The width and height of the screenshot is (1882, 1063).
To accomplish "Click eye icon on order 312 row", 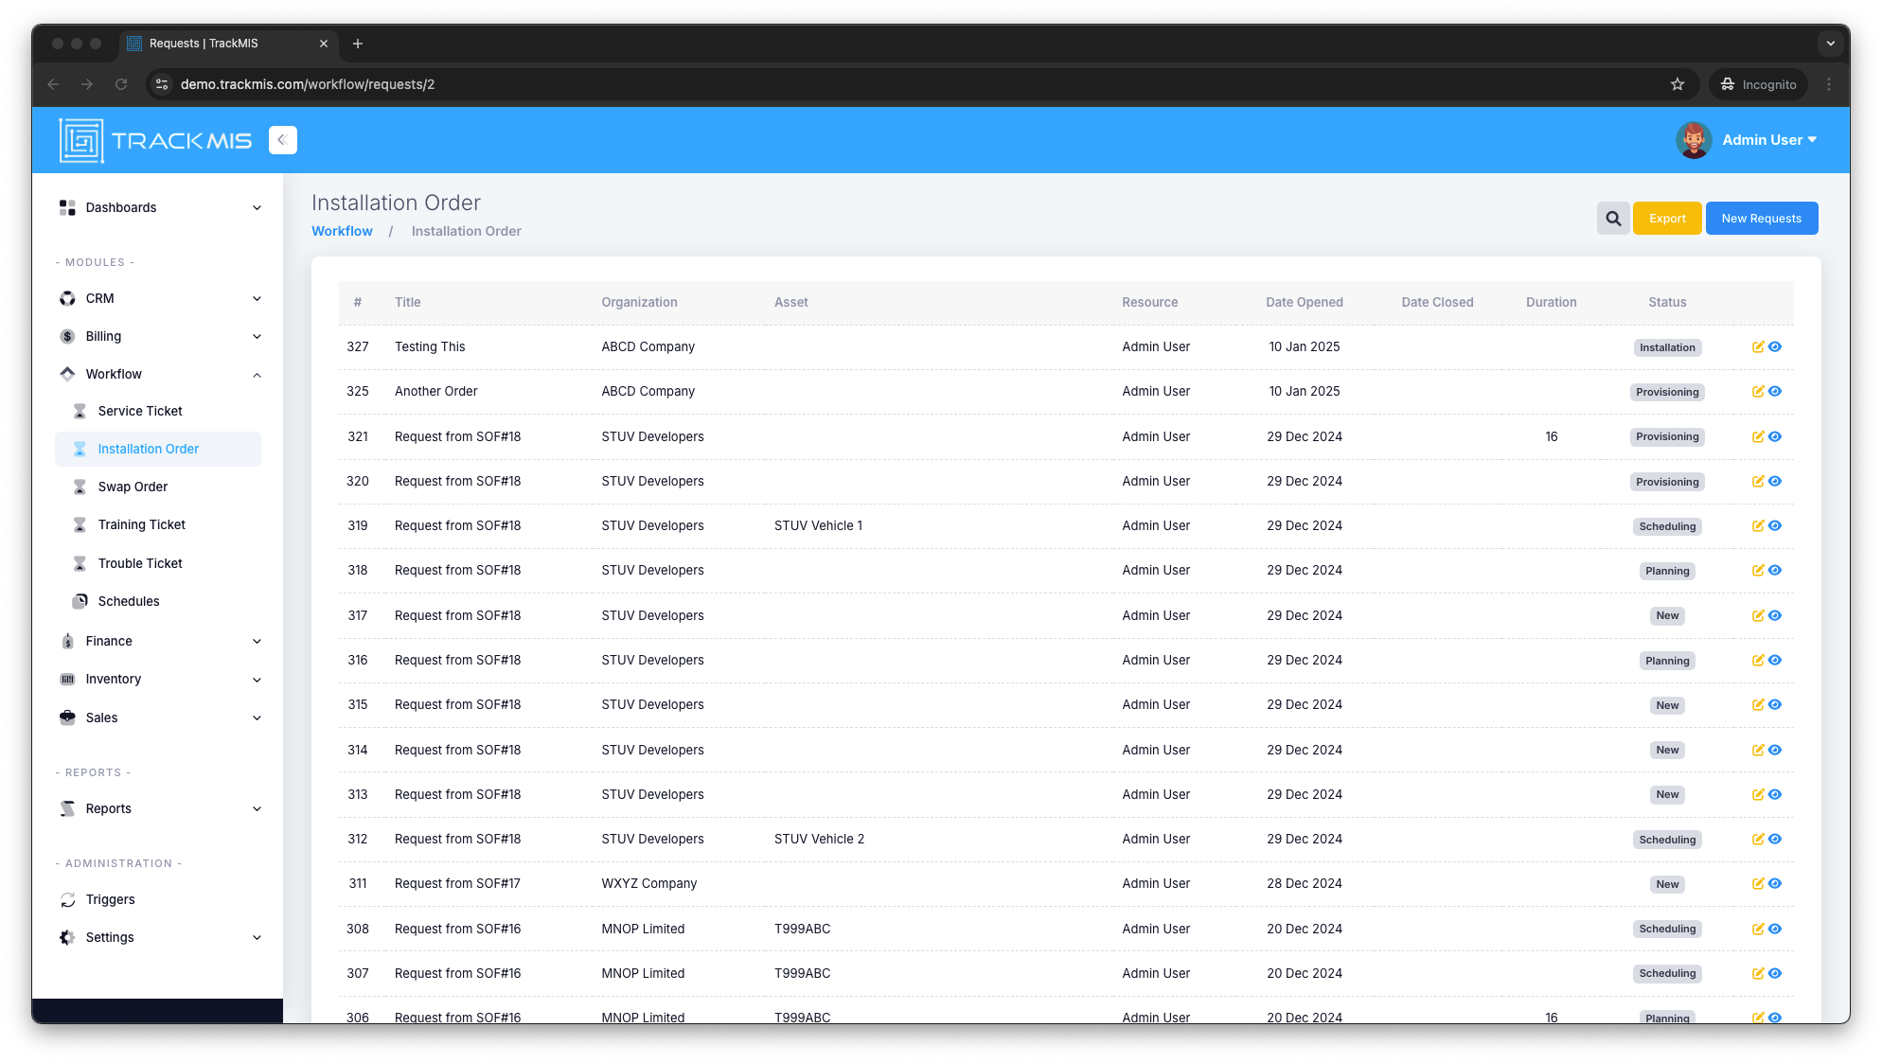I will 1775,840.
